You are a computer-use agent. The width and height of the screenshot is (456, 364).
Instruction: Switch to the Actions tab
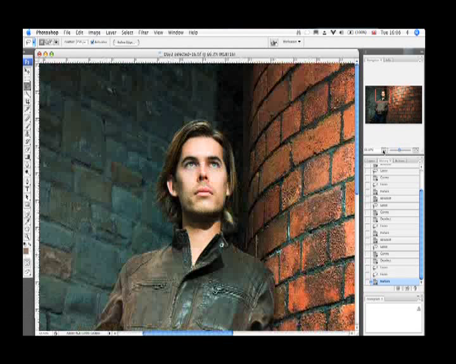pyautogui.click(x=400, y=161)
